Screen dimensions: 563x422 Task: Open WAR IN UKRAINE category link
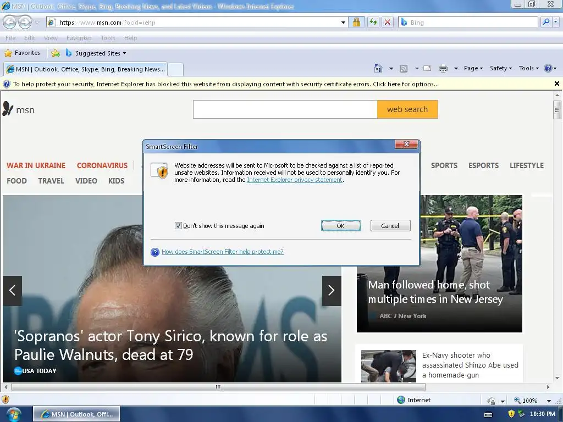pos(36,165)
